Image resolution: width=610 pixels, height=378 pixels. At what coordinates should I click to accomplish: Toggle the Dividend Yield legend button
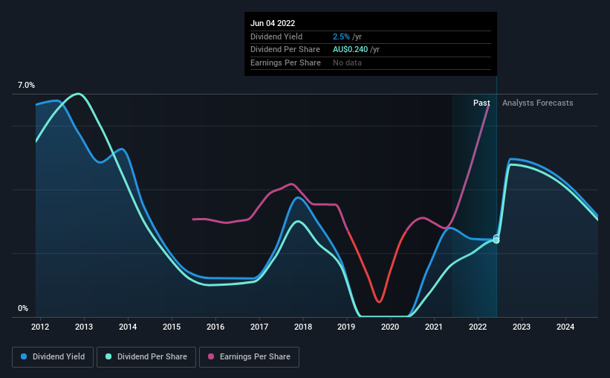click(x=53, y=357)
